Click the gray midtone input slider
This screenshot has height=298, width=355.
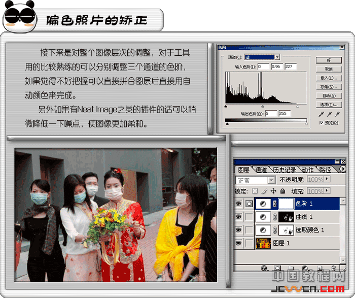(262, 106)
